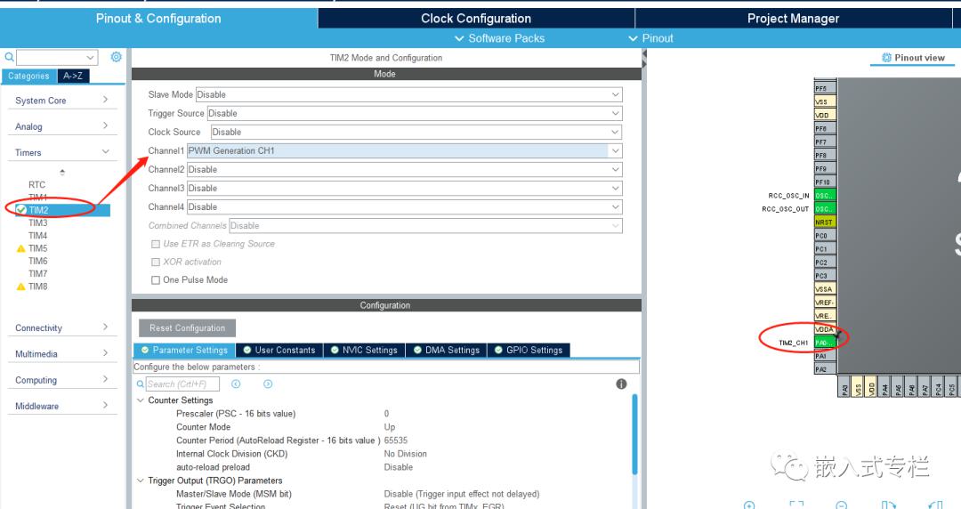
Task: Open the Channel2 dropdown
Action: [405, 169]
